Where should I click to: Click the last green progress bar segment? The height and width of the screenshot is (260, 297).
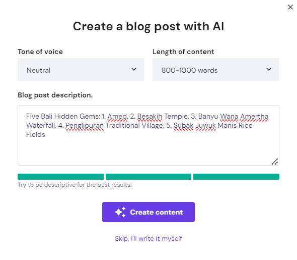(x=236, y=177)
